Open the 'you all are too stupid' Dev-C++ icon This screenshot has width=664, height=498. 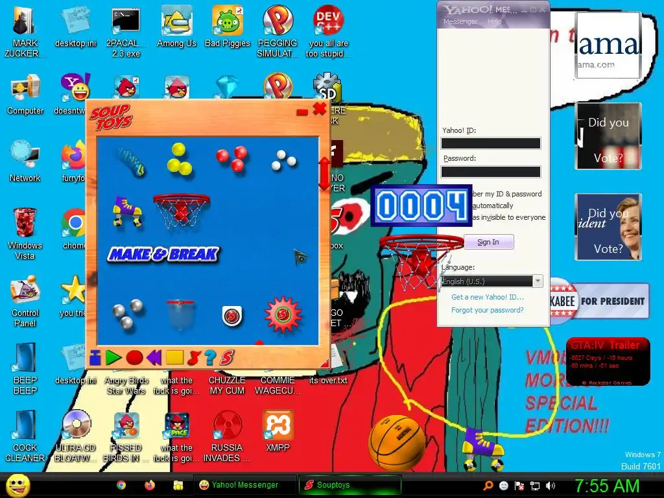pos(328,31)
